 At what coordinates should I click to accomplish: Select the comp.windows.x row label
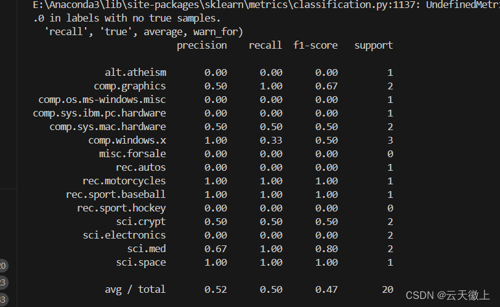coord(127,141)
